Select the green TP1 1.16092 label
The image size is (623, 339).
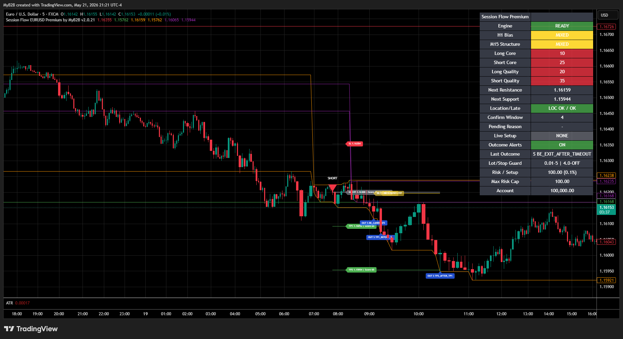click(x=361, y=226)
